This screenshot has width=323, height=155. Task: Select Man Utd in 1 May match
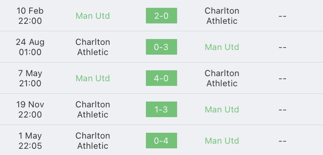(222, 141)
